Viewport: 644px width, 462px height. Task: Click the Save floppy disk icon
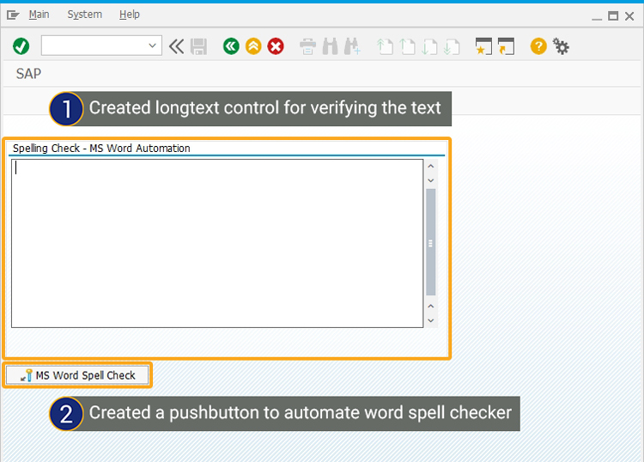point(199,46)
